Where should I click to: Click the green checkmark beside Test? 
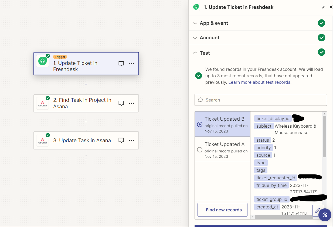321,52
